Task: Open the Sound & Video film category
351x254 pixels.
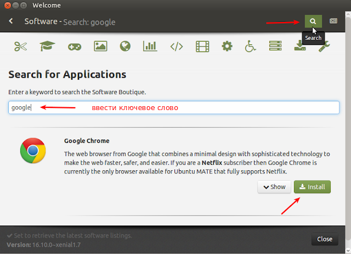Action: tap(202, 47)
